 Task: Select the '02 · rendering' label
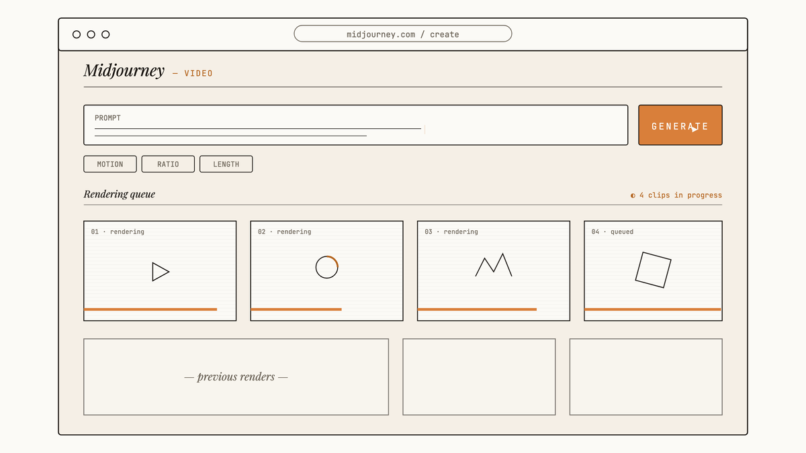point(284,232)
